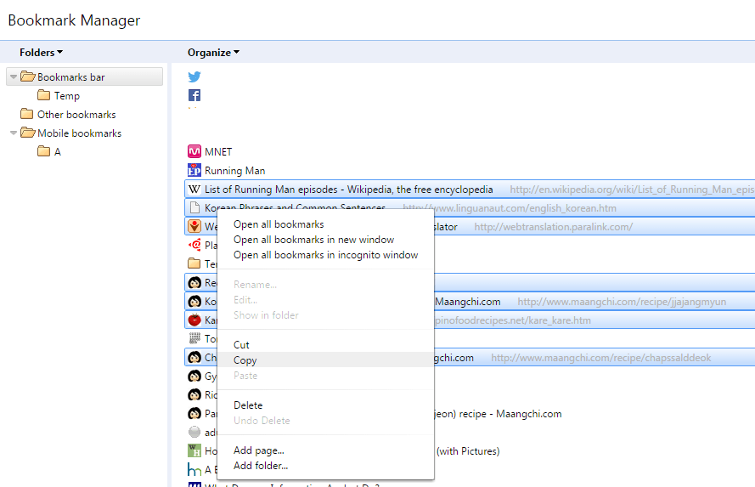This screenshot has height=487, width=755.
Task: Click the kare_kare.htm URL
Action: 512,320
